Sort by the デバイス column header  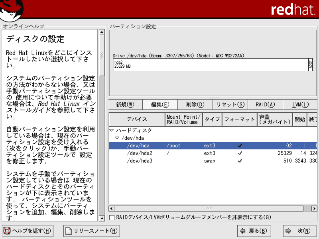point(137,119)
